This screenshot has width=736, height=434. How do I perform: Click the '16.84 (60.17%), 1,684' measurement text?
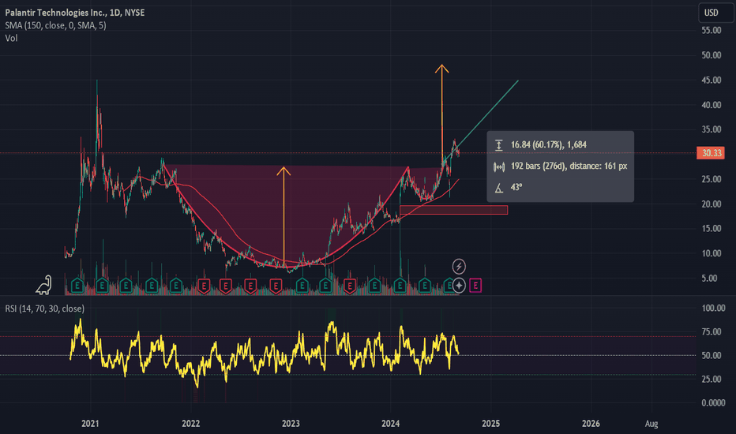point(548,145)
